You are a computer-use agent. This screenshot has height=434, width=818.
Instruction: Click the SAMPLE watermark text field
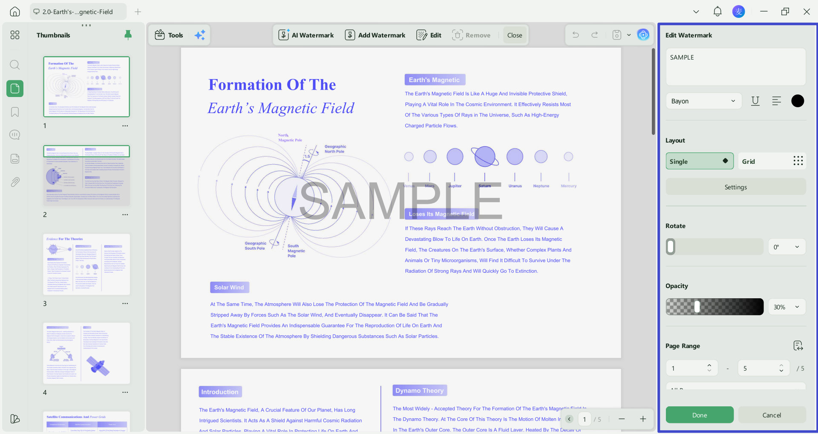(x=736, y=67)
